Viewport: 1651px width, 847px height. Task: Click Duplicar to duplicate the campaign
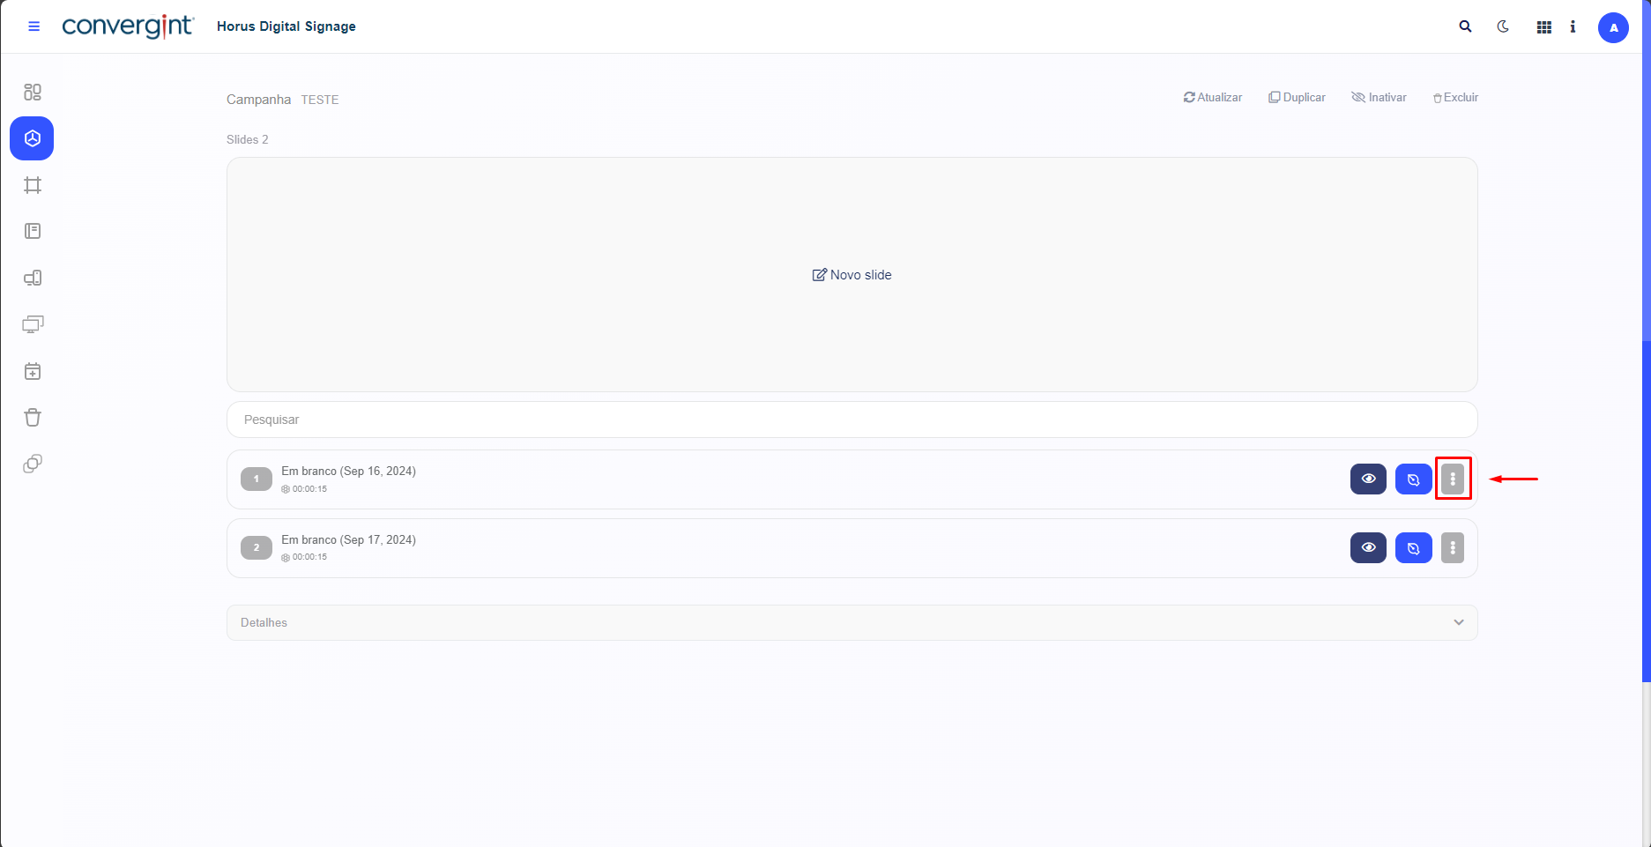1297,98
